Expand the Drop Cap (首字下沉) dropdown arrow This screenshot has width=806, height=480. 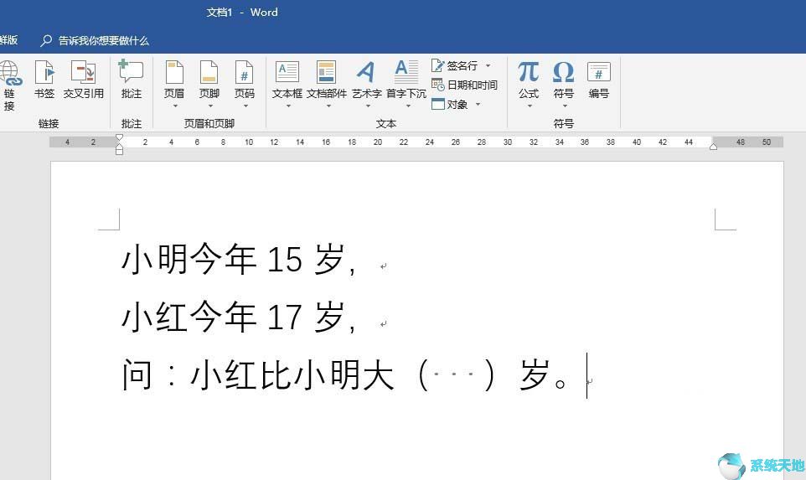(x=408, y=106)
